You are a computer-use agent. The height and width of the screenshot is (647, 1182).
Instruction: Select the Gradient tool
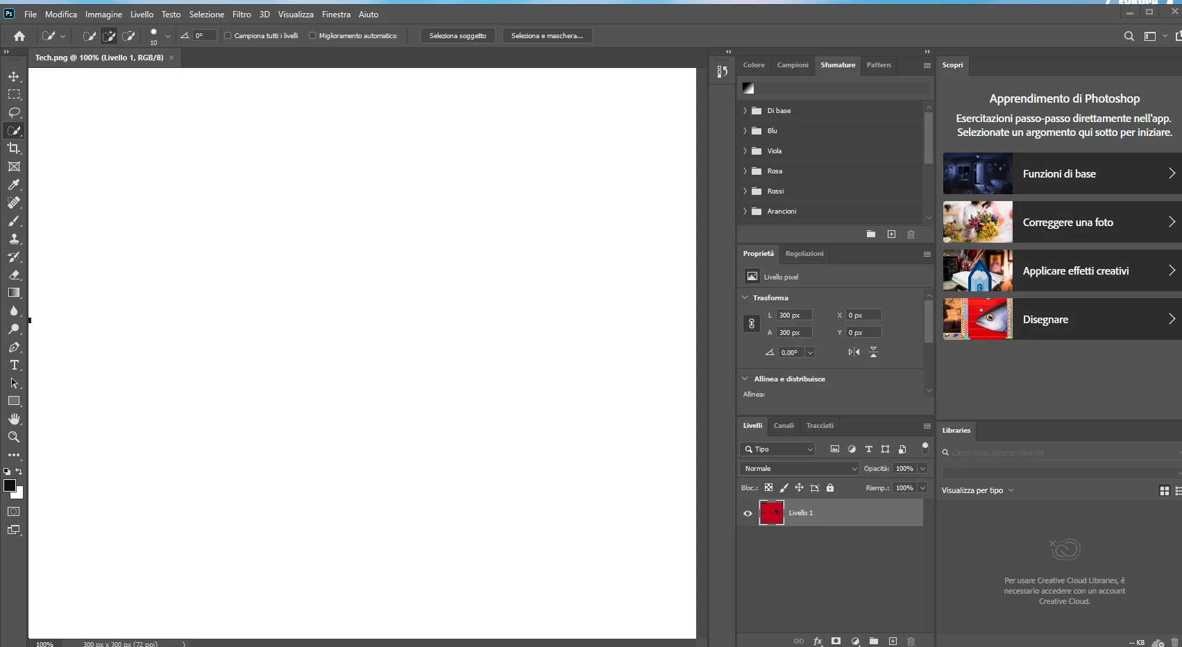point(14,293)
